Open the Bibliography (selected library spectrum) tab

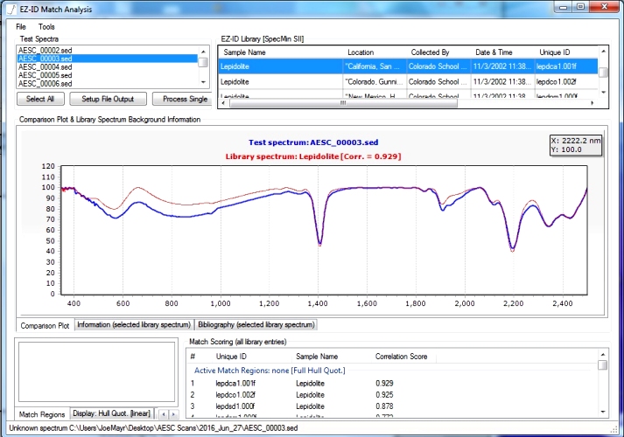point(255,325)
